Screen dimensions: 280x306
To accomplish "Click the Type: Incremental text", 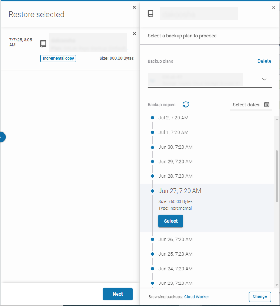I will [x=175, y=208].
